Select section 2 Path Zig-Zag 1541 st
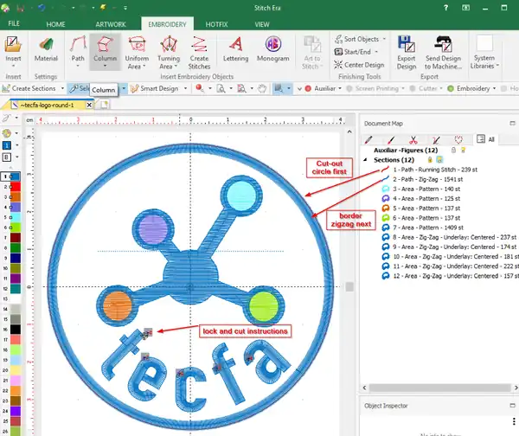 coord(426,179)
